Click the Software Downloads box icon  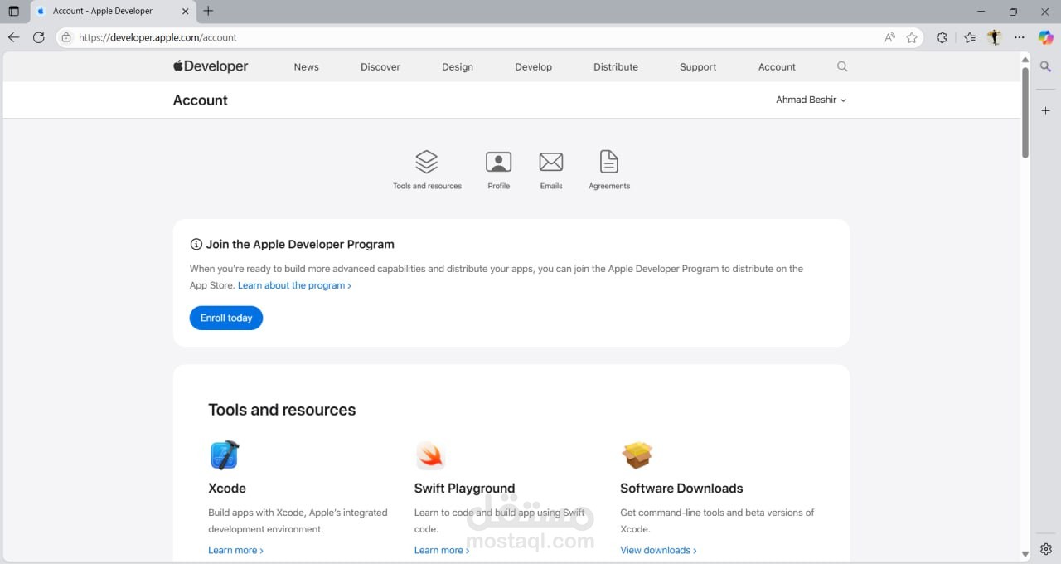(x=637, y=455)
